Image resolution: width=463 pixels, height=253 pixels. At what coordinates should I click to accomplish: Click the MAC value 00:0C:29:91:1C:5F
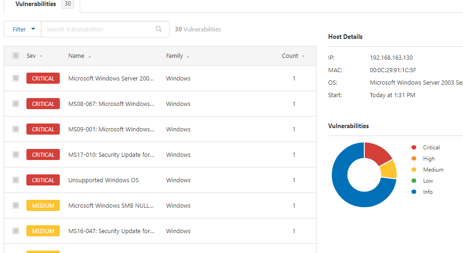point(393,70)
